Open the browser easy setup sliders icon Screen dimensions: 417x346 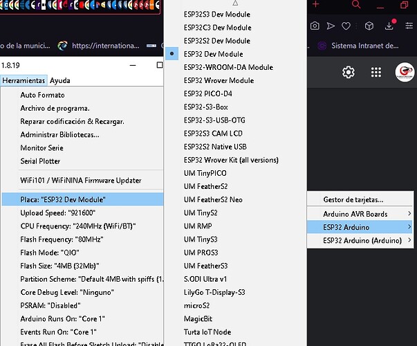(x=409, y=26)
